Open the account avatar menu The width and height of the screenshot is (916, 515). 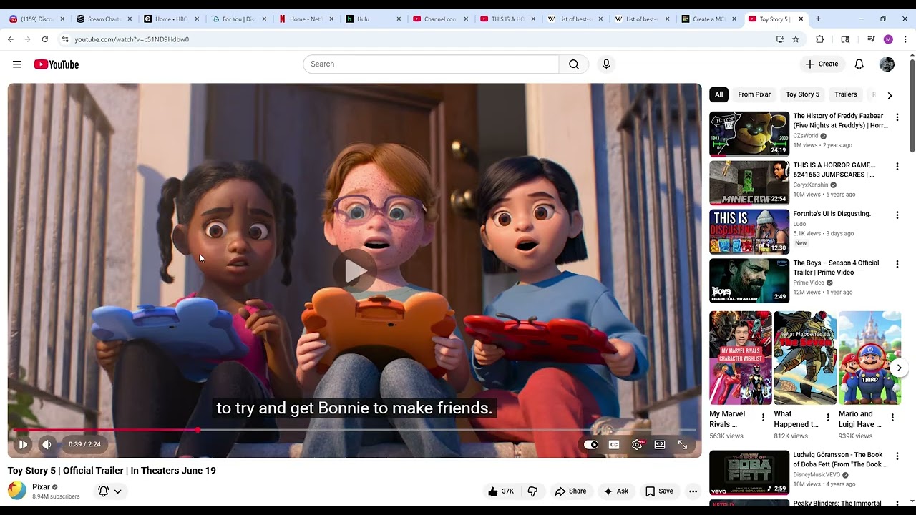click(x=887, y=64)
